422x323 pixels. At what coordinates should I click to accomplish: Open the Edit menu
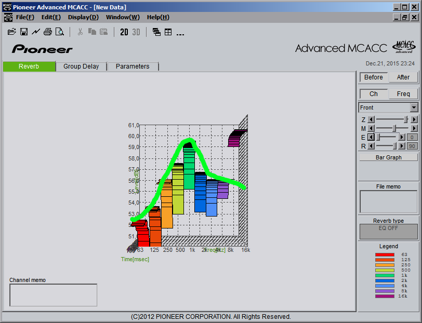(x=51, y=17)
